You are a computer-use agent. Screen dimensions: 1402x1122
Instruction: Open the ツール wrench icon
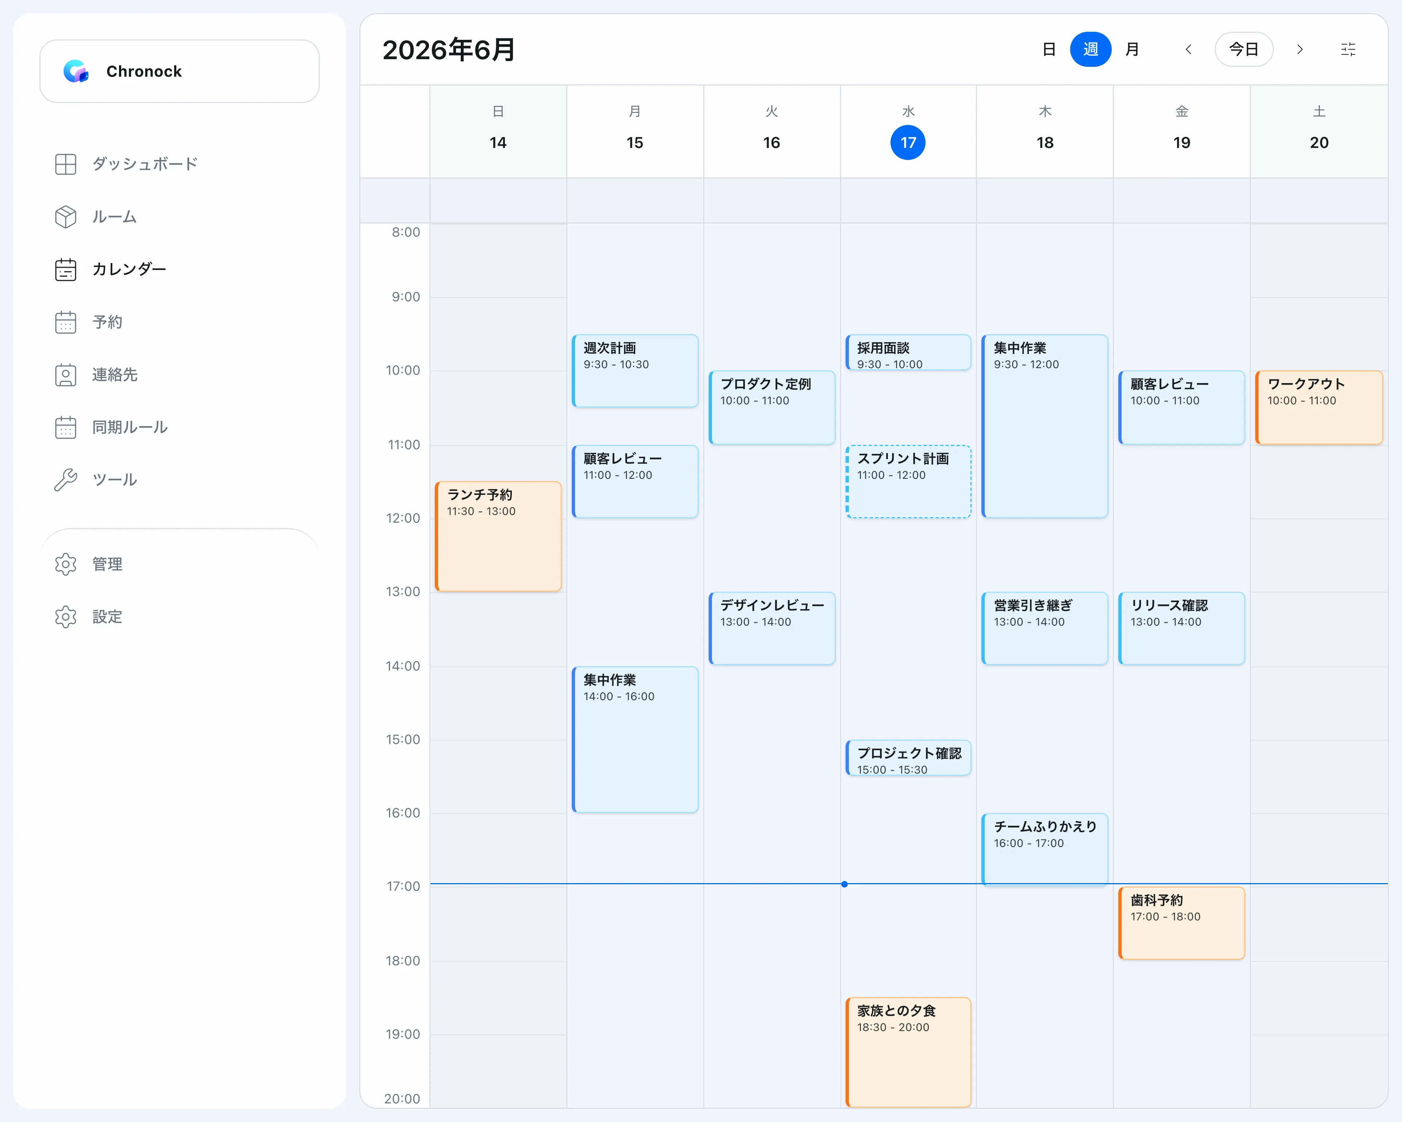pyautogui.click(x=66, y=480)
